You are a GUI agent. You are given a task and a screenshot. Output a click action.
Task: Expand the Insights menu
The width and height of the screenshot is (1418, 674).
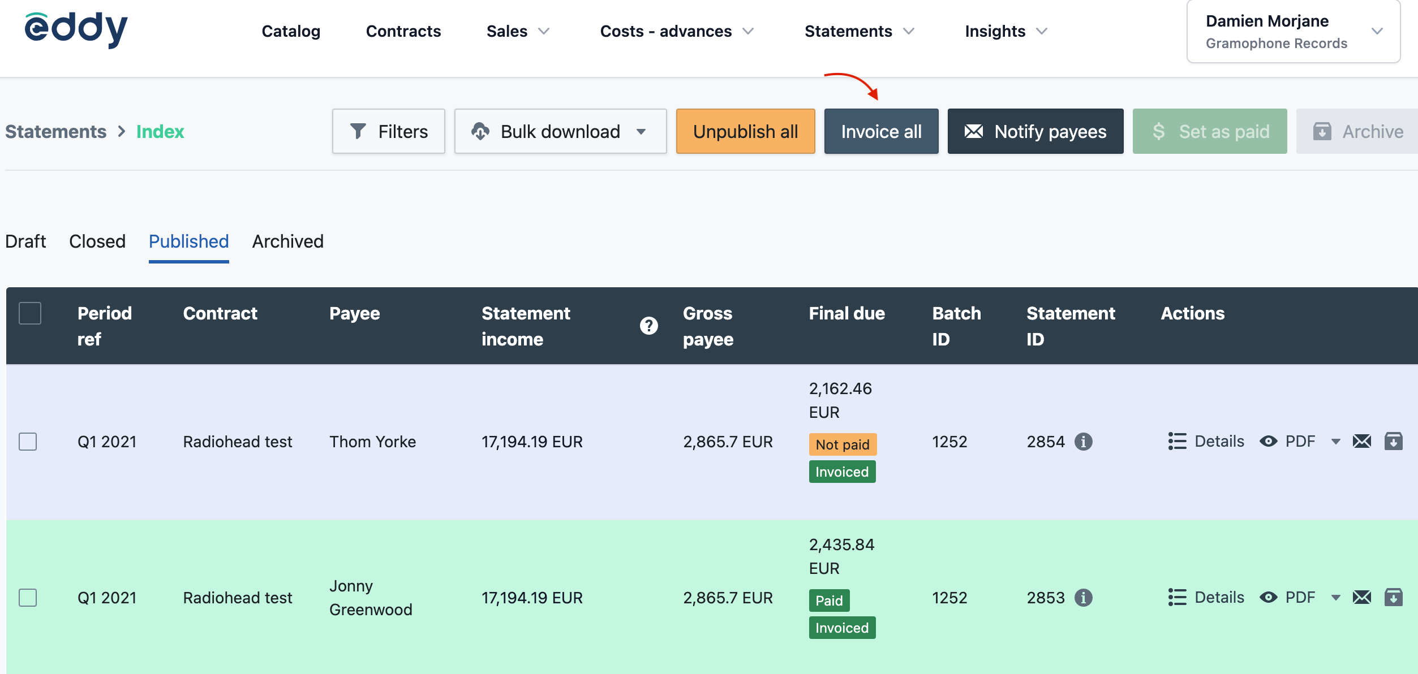click(x=1006, y=31)
